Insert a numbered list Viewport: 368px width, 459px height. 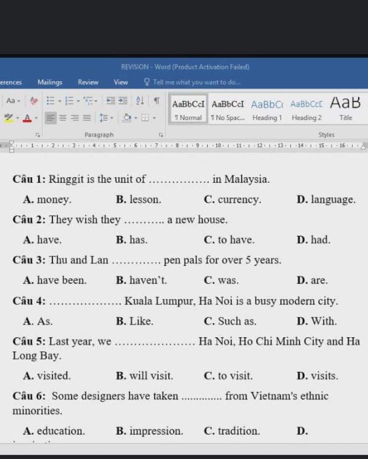69,101
